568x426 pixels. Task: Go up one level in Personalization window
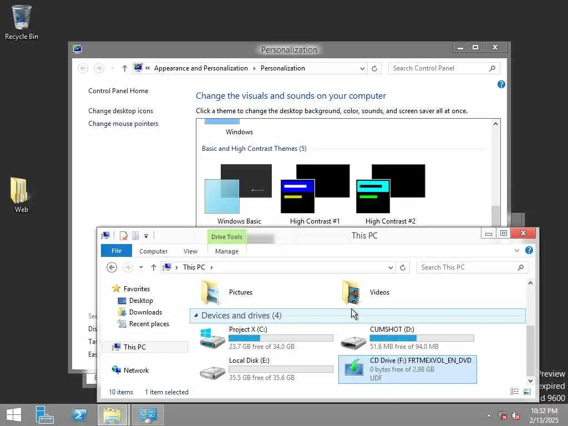(125, 68)
